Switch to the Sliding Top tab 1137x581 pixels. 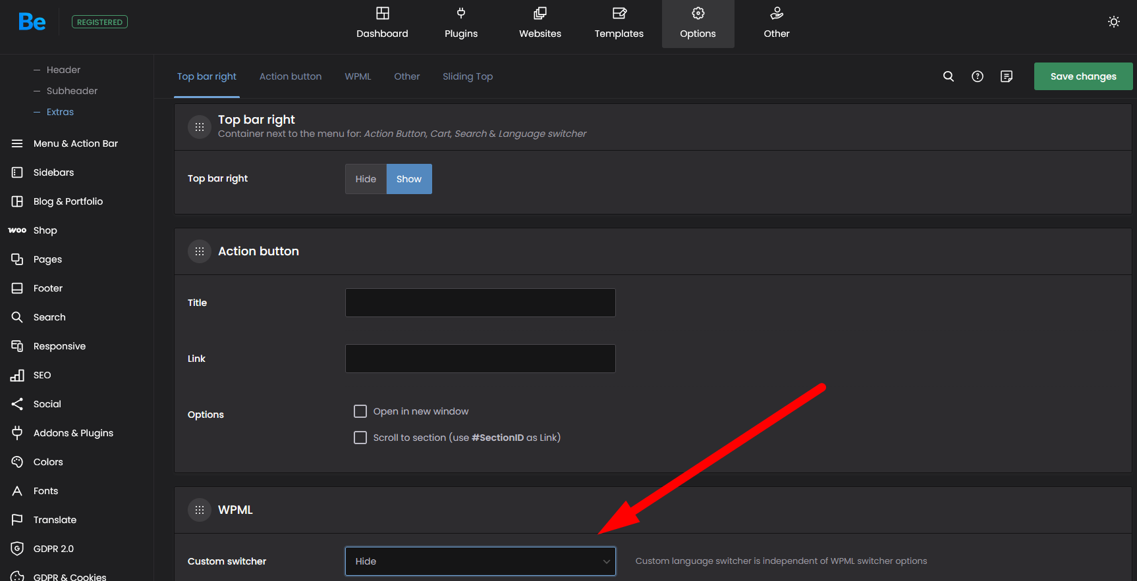pos(468,76)
